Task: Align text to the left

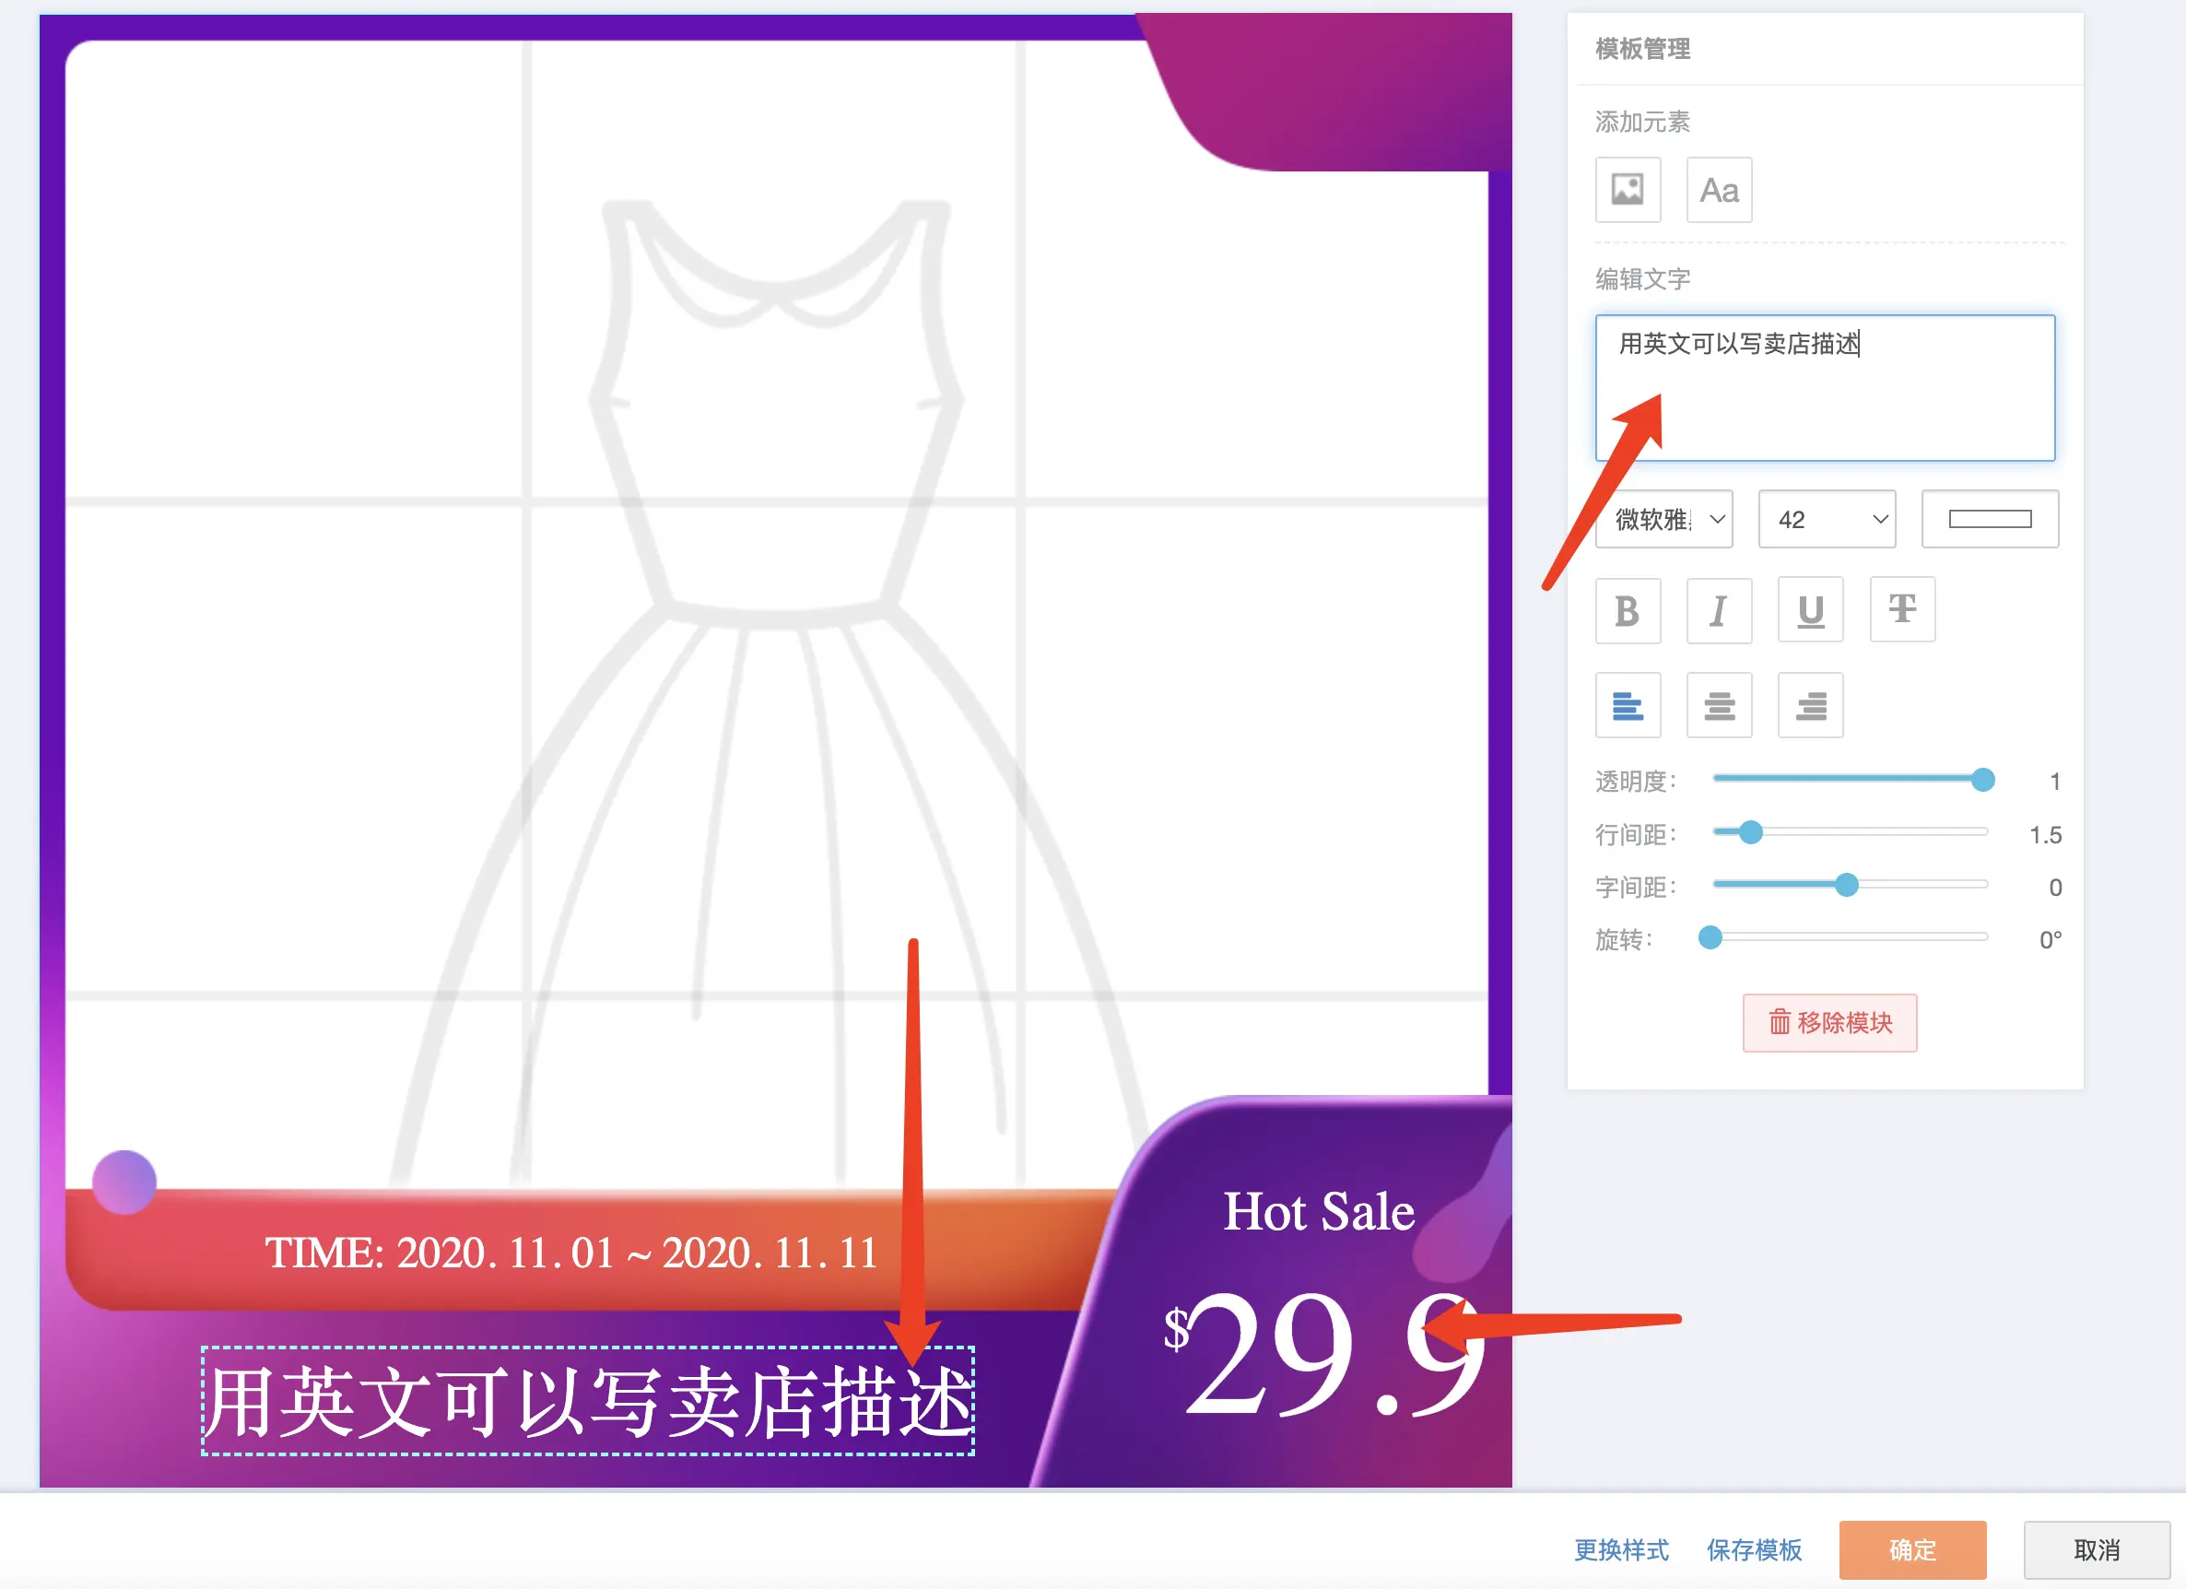Action: (1627, 706)
